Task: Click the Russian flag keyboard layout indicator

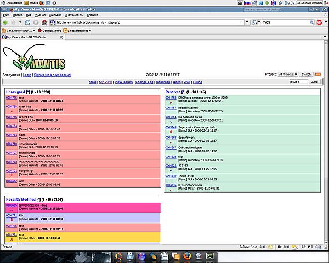Action: [247, 3]
